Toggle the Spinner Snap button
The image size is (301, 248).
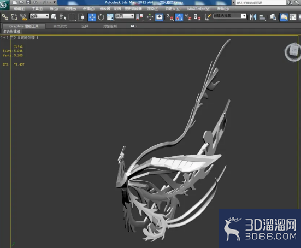point(197,17)
